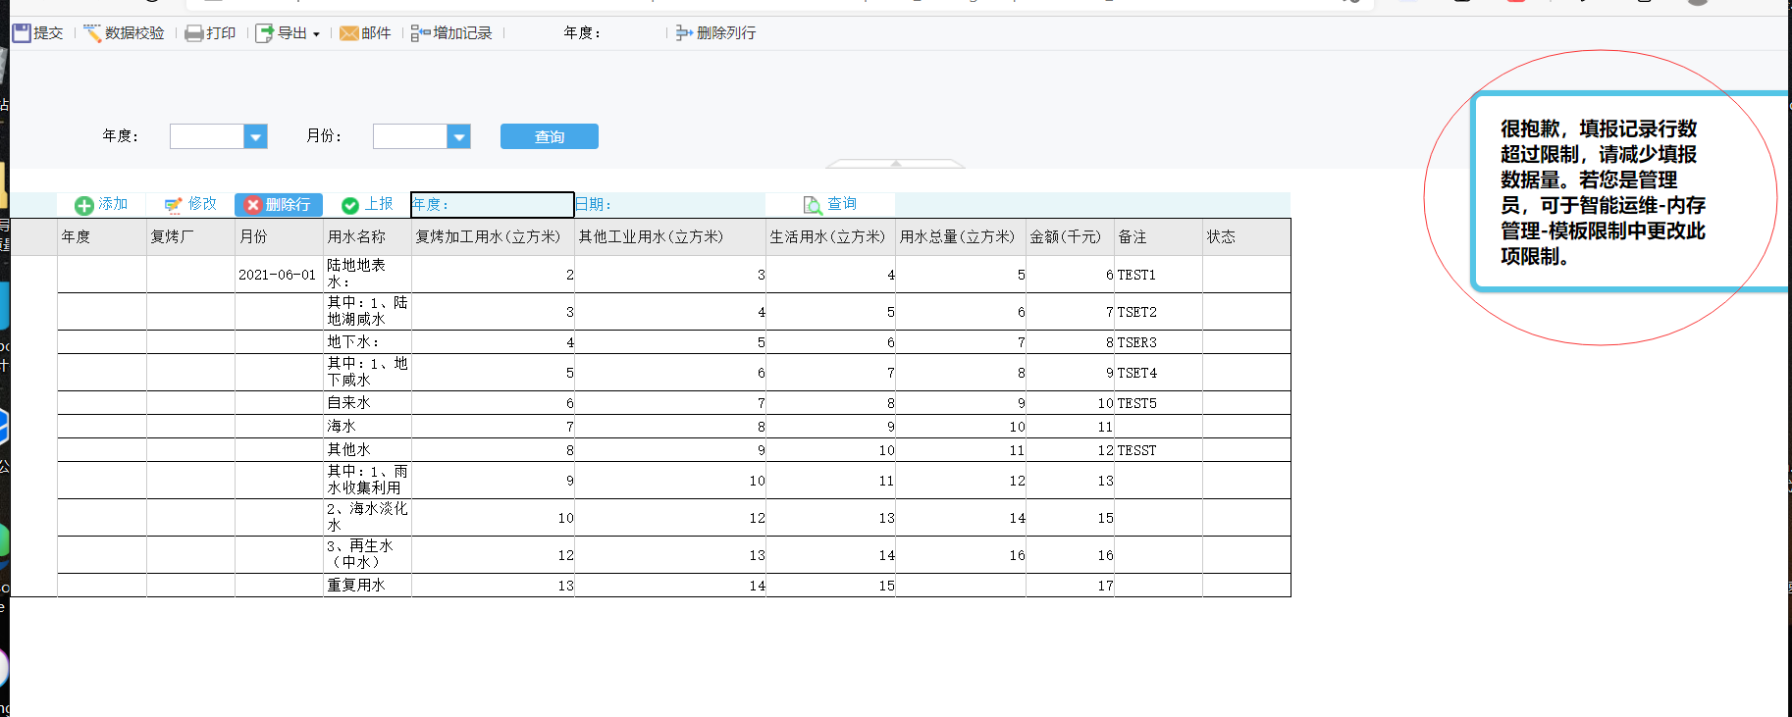Click the 年度 input cell in table toolbar
Viewport: 1792px width, 717px height.
492,204
